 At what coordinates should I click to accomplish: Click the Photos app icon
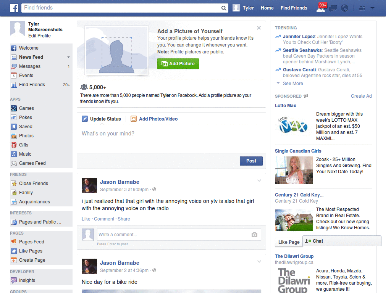[x=14, y=136]
